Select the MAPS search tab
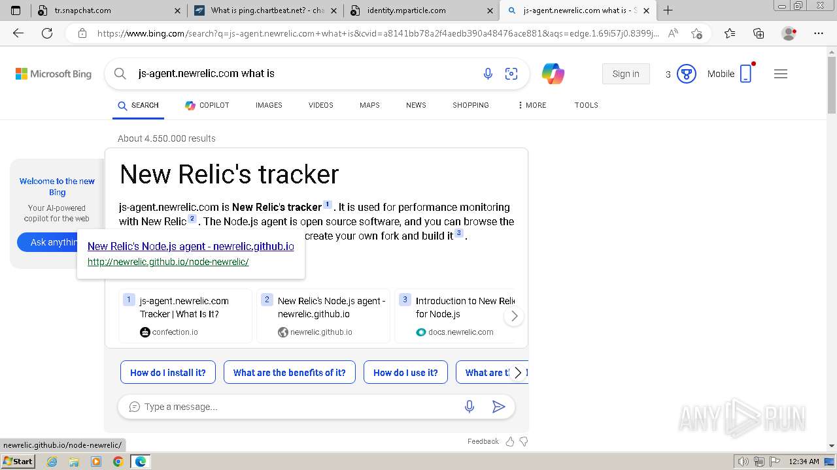 point(369,105)
